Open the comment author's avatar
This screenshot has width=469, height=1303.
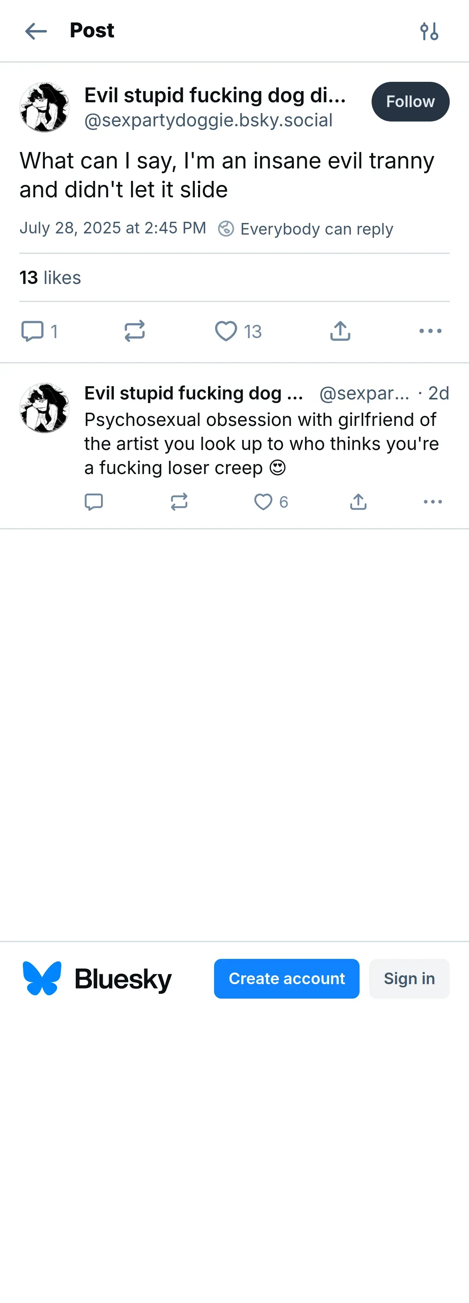pos(44,408)
